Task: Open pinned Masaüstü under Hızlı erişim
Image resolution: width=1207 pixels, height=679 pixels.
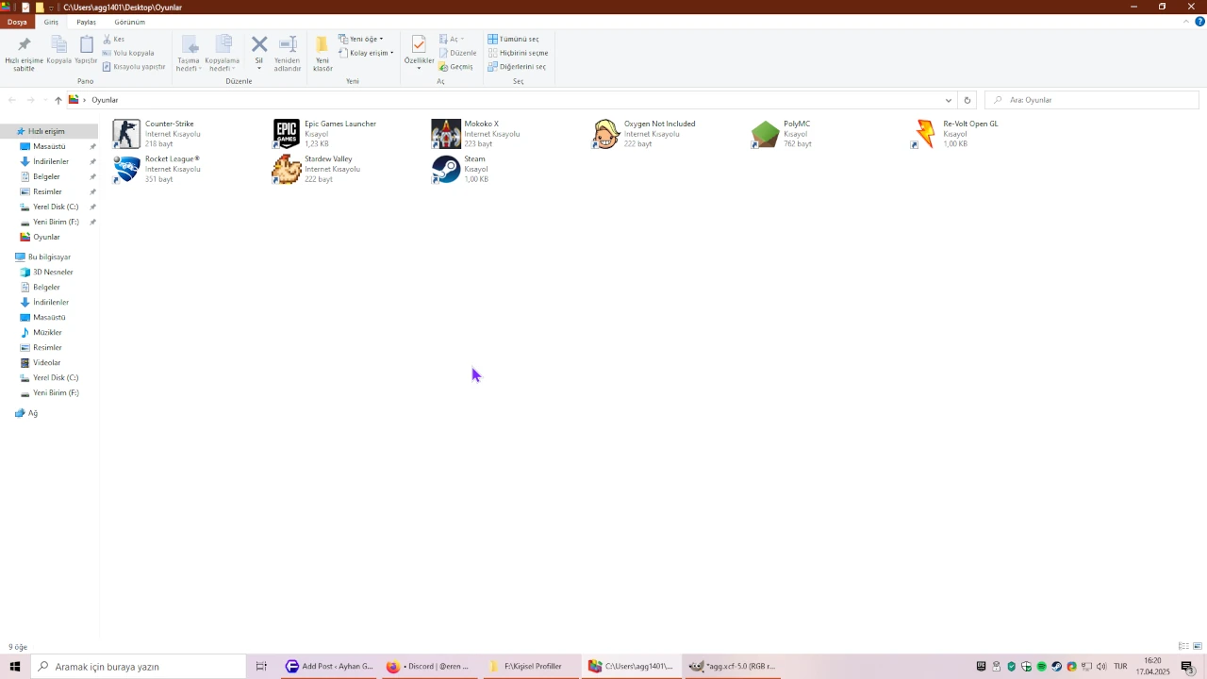Action: 49,146
